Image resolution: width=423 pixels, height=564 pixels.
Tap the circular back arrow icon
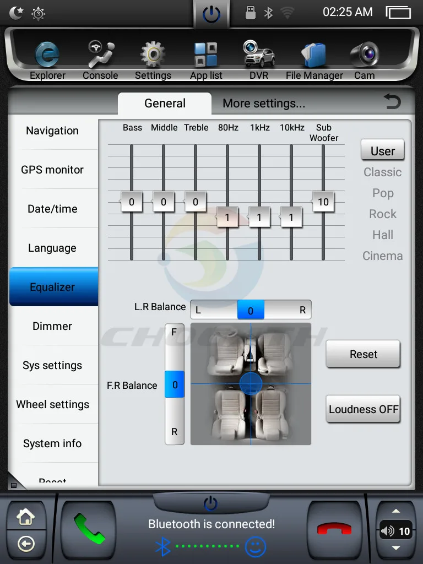coord(26,544)
